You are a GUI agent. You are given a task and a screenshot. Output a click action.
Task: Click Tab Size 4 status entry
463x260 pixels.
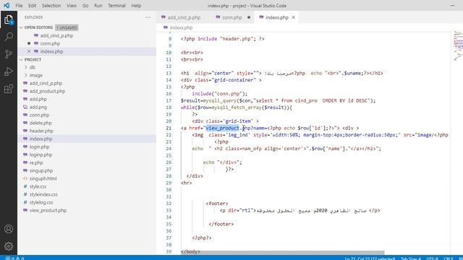coord(411,259)
